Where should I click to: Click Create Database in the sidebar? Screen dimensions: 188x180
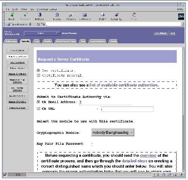[17, 50]
